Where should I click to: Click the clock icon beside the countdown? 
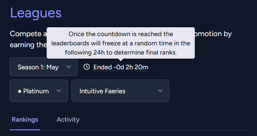point(87,67)
